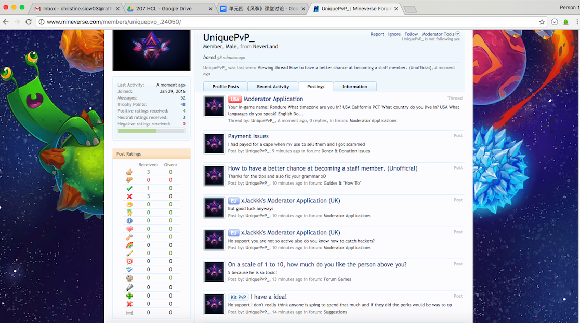
Task: Open the Forum Games forum link
Action: point(337,279)
